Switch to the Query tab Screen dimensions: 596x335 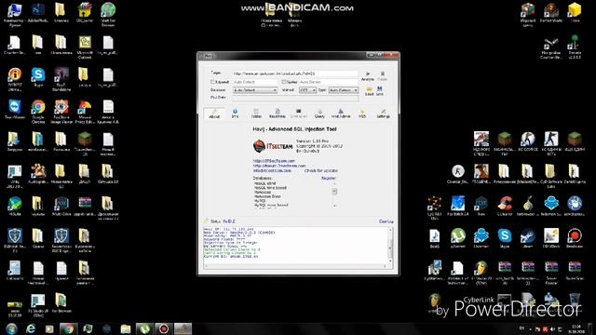(x=319, y=114)
